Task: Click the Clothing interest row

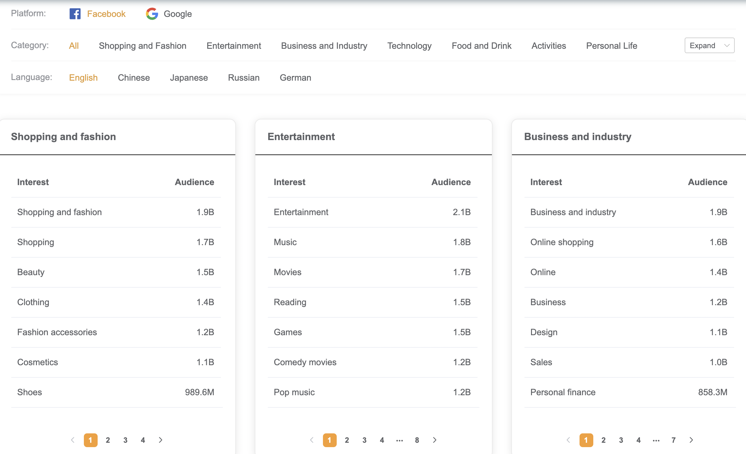Action: pos(116,302)
